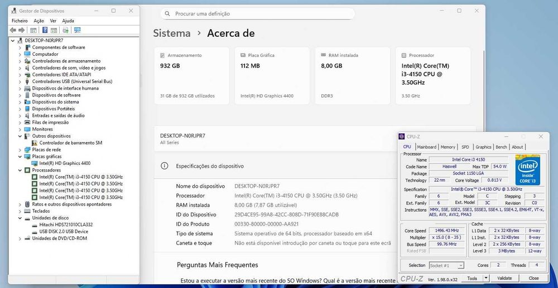Open the Tools dropdown arrow in CPU-Z
The height and width of the screenshot is (288, 558).
[486, 278]
